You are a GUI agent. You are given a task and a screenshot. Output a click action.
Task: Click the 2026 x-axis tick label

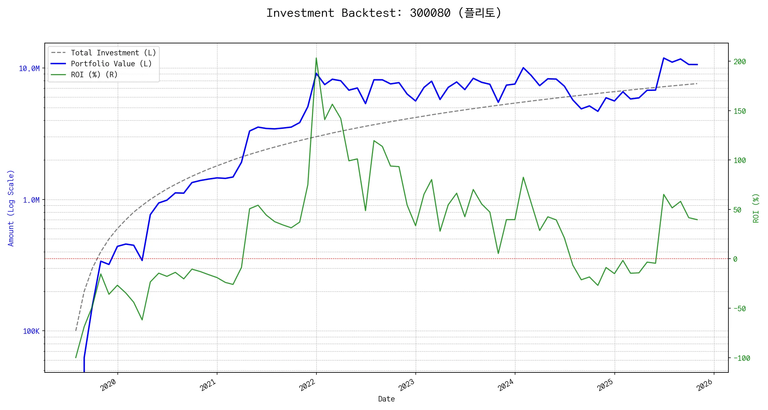coord(705,385)
